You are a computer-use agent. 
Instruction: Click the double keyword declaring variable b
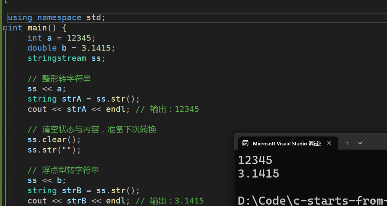42,48
